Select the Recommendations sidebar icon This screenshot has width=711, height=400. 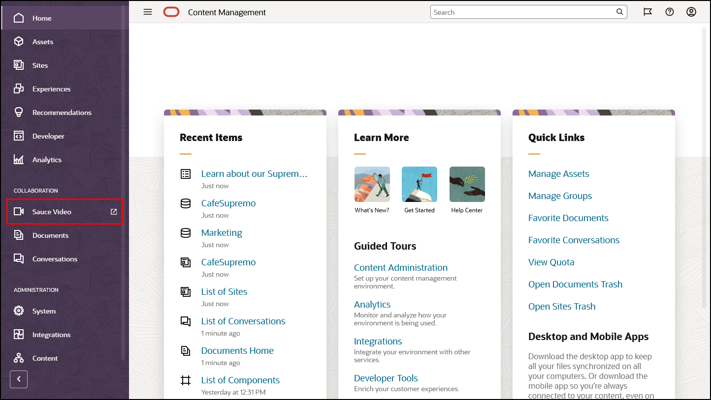(63, 112)
